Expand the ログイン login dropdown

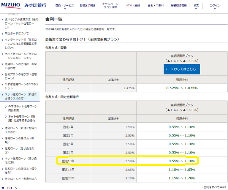coord(215,6)
